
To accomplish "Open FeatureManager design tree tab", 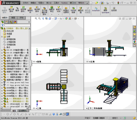I will (2, 22).
